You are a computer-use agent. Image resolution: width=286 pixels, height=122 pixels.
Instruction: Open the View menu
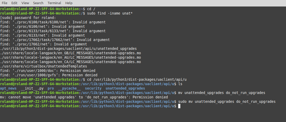25,3
